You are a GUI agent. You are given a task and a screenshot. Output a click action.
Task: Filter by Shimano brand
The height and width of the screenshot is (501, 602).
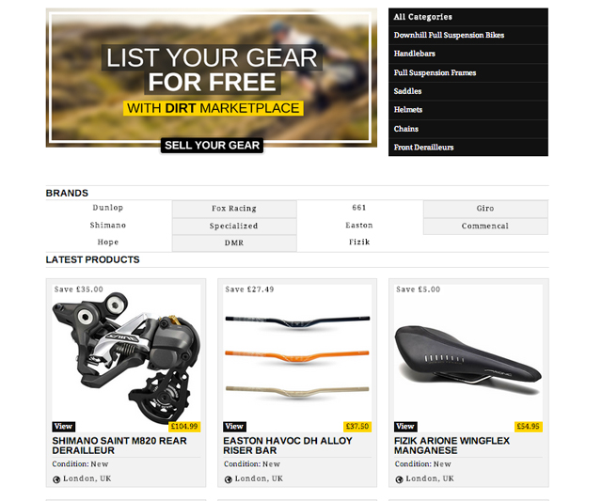point(108,226)
